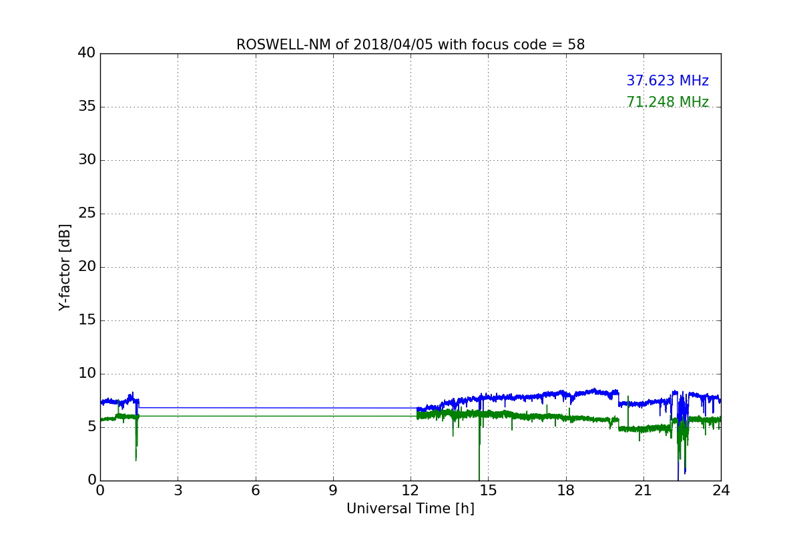Click the x-axis tick label 24
This screenshot has width=801, height=534.
click(x=721, y=491)
